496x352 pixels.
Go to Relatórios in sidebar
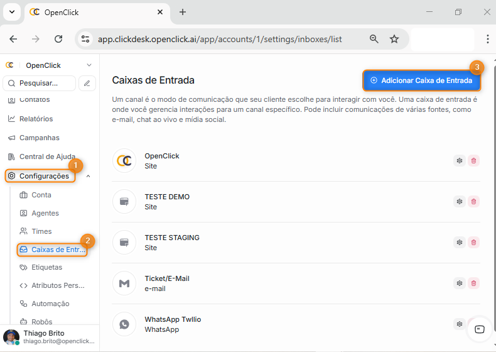(x=36, y=119)
